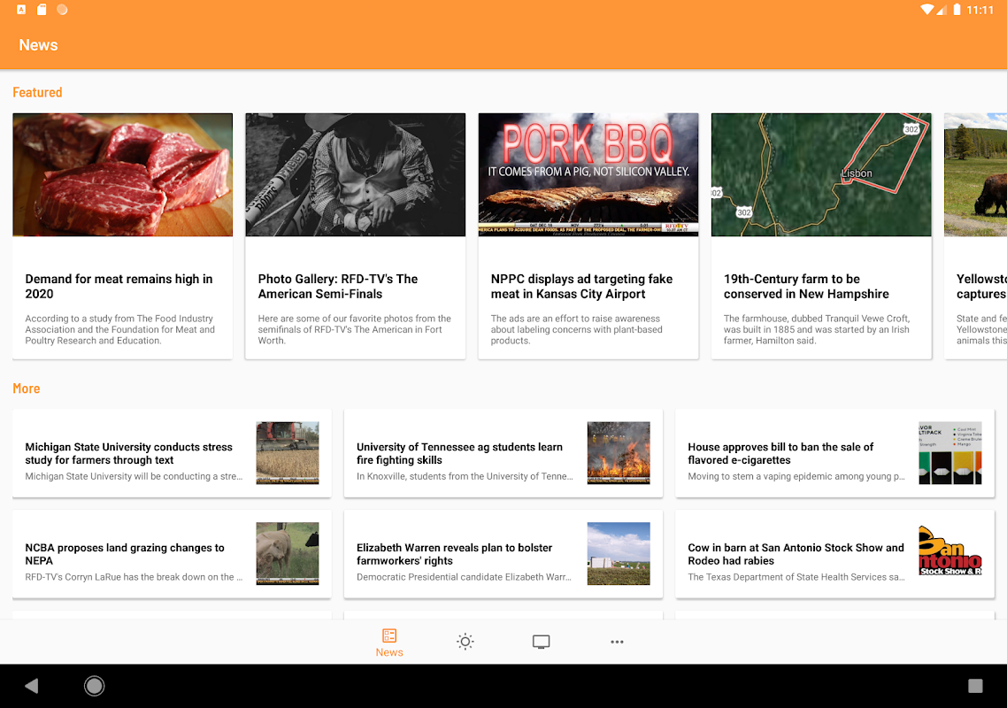Click 'The ads are an effort to raise awareness' summary

click(x=576, y=329)
